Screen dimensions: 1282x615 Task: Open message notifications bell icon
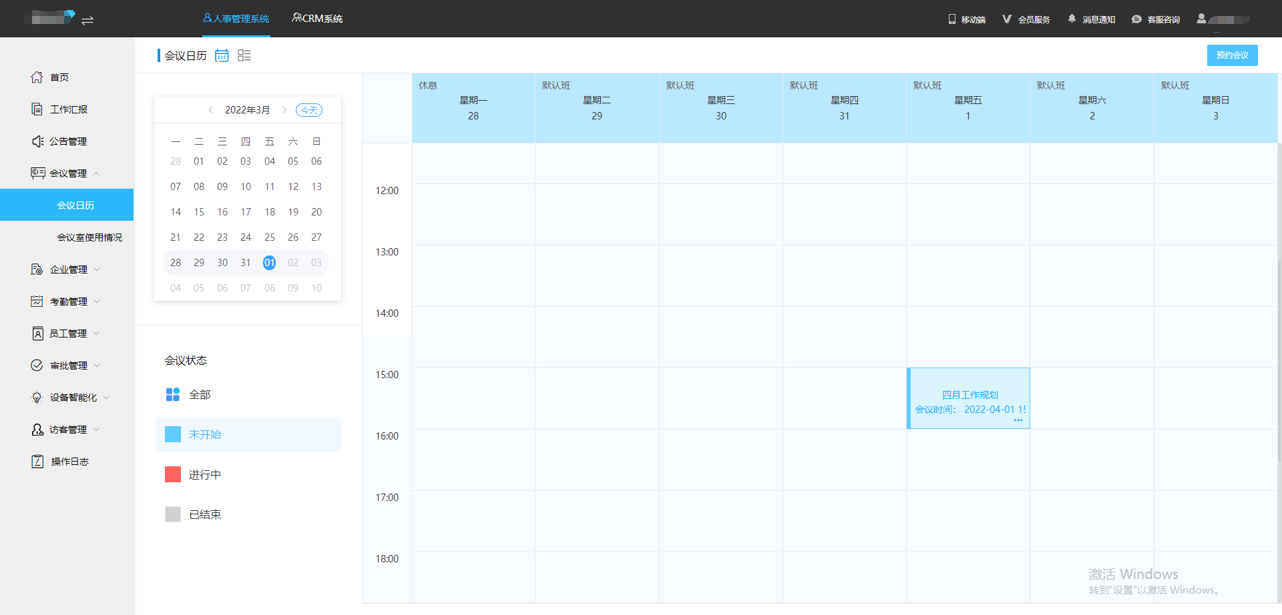(1072, 19)
